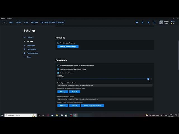Open the weather widget Partly sunny
This screenshot has width=179, height=134.
(x=152, y=115)
